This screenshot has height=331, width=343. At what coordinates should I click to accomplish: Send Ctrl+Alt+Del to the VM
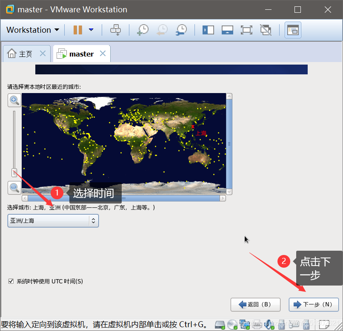pos(115,30)
